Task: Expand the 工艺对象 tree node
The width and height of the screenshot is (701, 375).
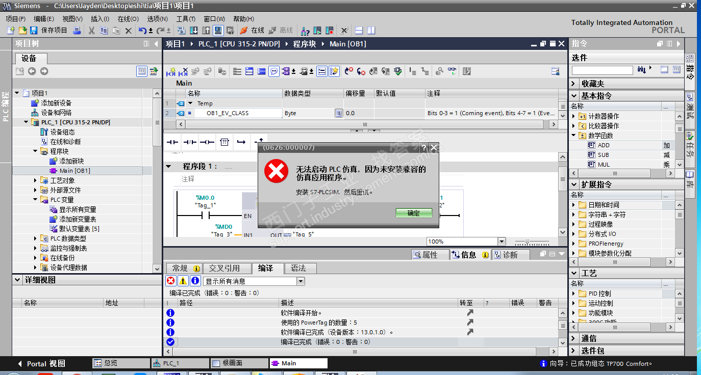Action: point(36,180)
